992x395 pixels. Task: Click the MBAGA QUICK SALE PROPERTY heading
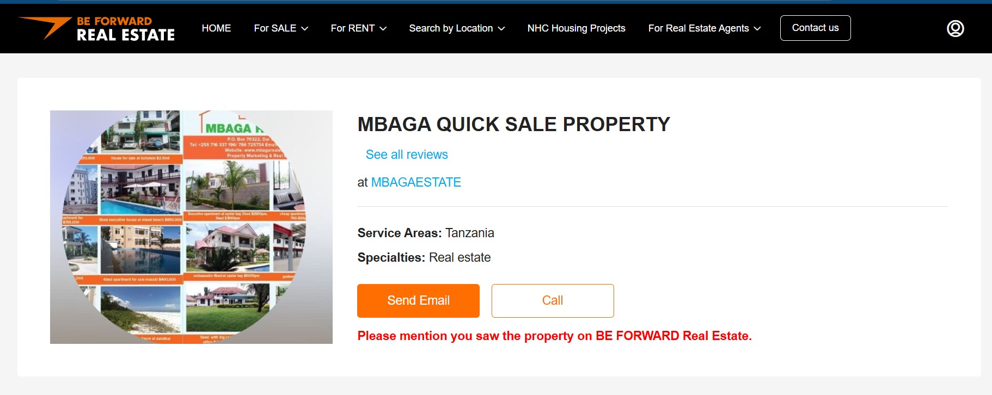point(513,125)
